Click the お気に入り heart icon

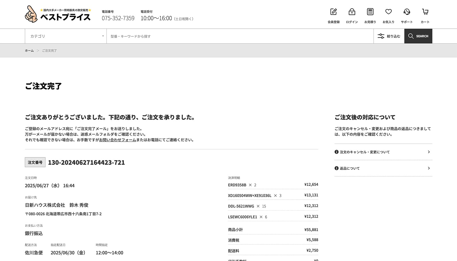(x=388, y=12)
